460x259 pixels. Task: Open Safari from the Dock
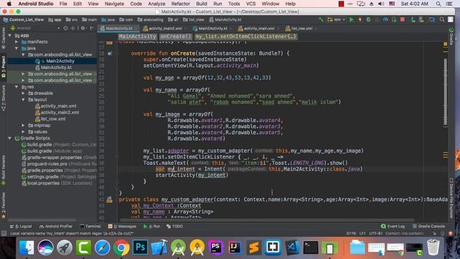tap(102, 247)
